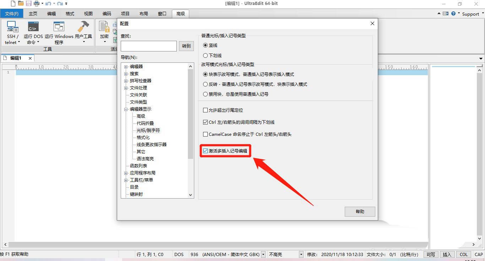Click the Undo arrow icon
485x261 pixels.
tap(48, 4)
